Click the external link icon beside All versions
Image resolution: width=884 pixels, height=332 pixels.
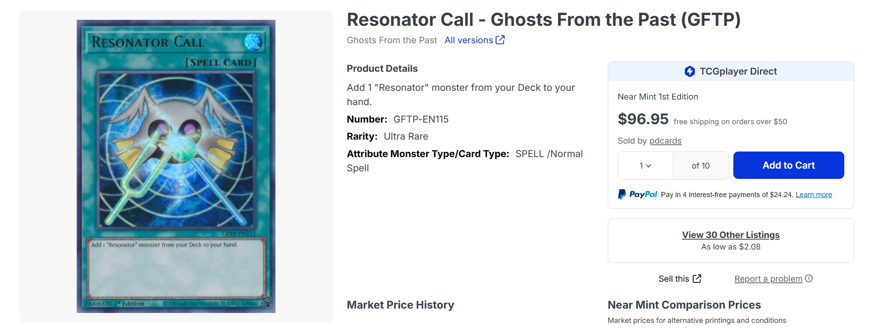500,40
